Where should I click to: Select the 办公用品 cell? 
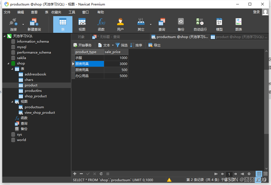click(x=89, y=76)
